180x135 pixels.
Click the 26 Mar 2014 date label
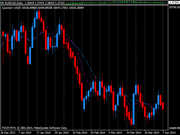[152, 132]
